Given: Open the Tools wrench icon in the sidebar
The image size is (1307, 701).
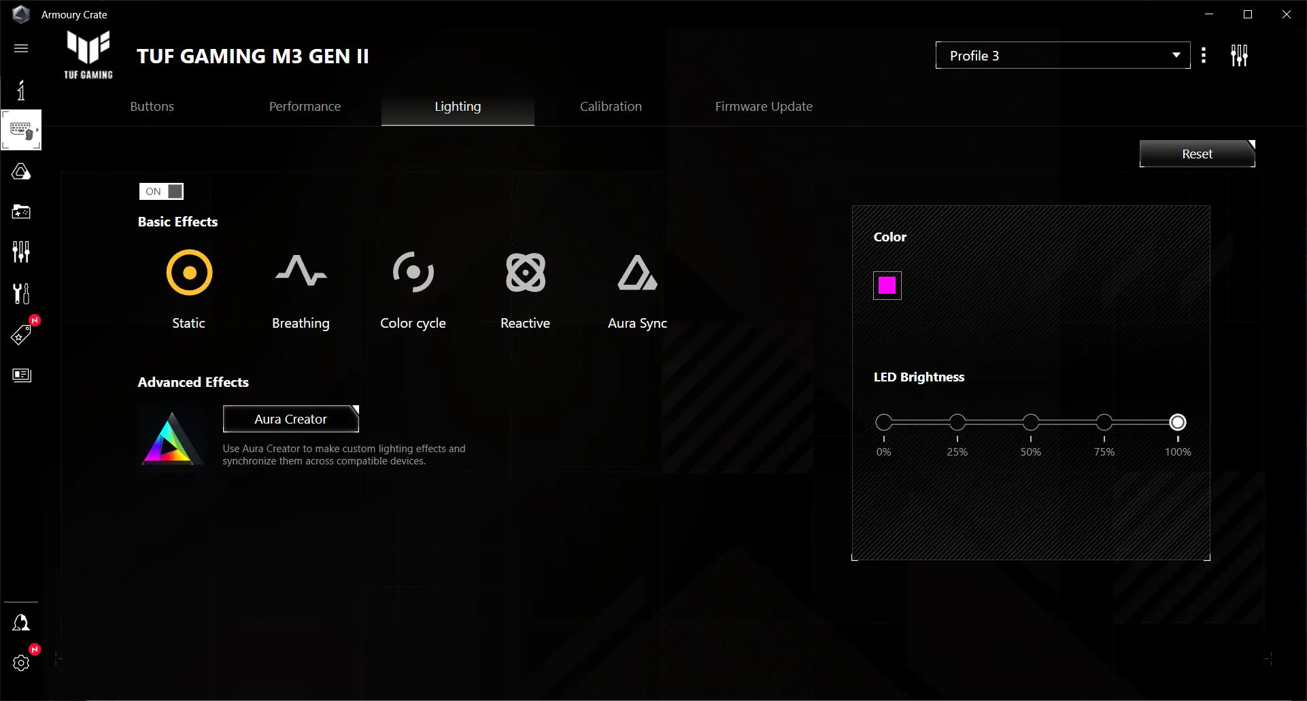Looking at the screenshot, I should (x=21, y=294).
